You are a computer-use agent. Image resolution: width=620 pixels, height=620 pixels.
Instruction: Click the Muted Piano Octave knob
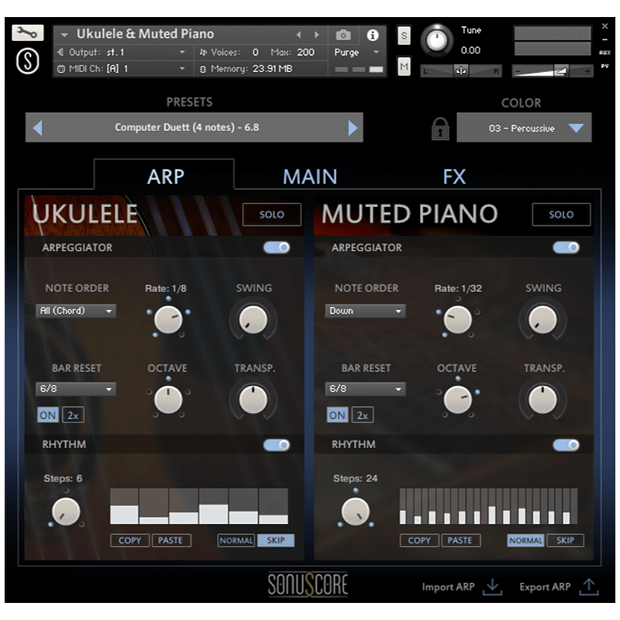457,400
